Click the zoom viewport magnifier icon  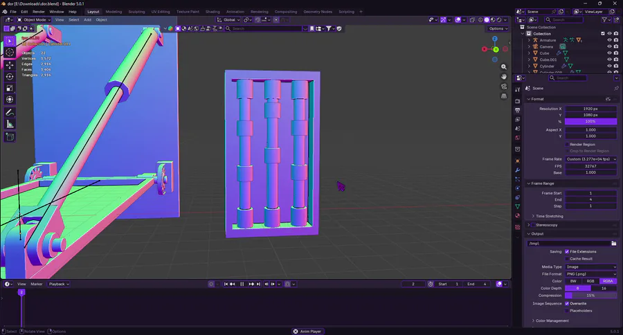(504, 67)
